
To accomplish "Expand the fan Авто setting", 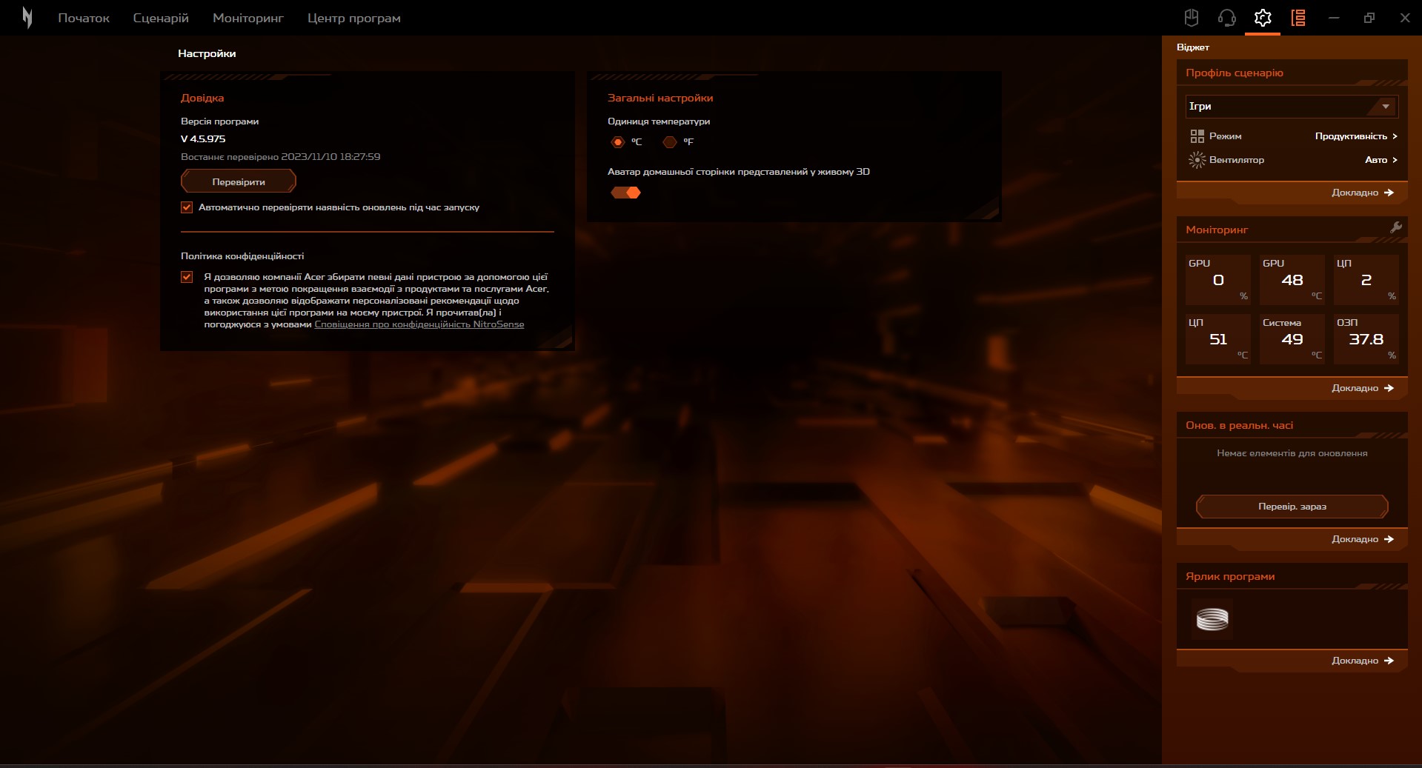I will coord(1381,160).
